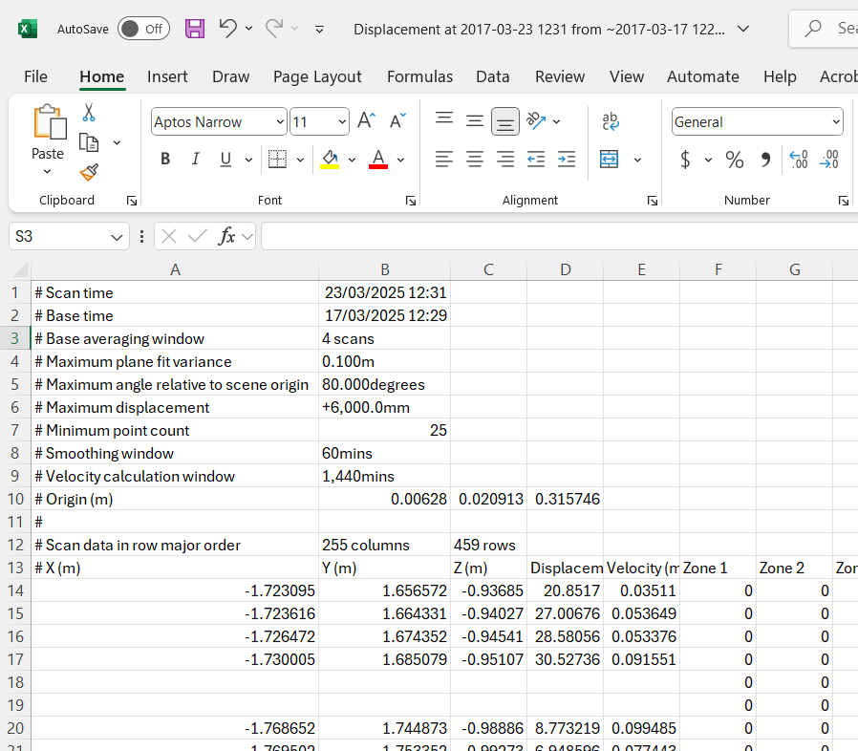Apply italic formatting

[x=195, y=160]
